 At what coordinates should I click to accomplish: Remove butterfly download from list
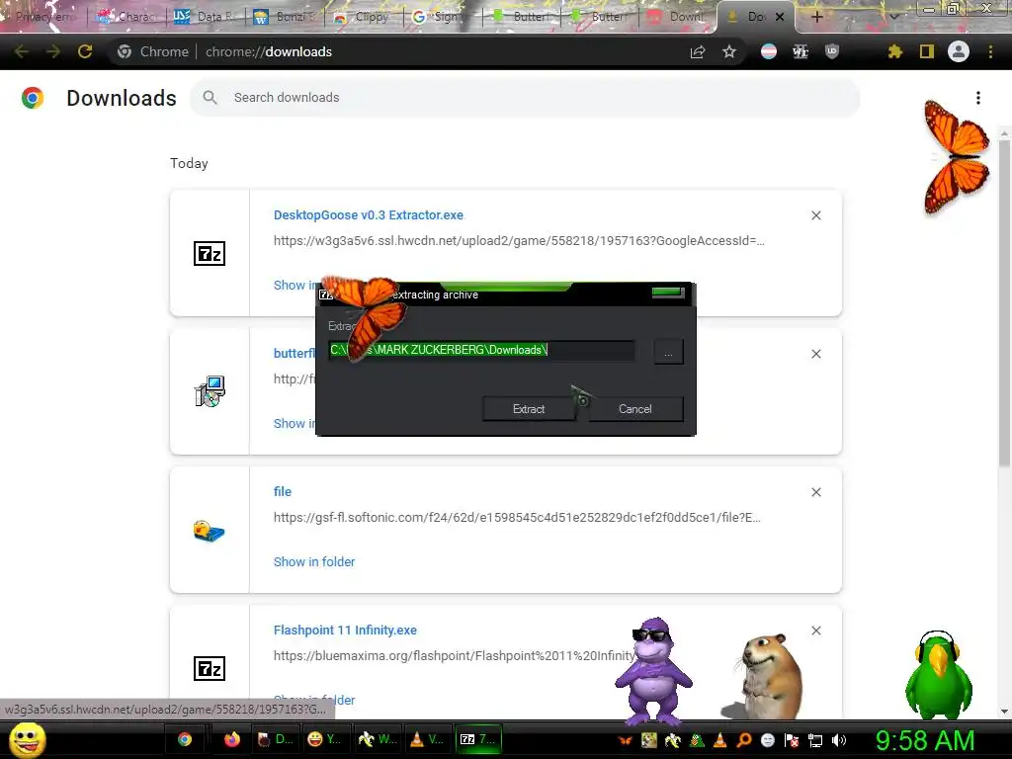[x=816, y=354]
